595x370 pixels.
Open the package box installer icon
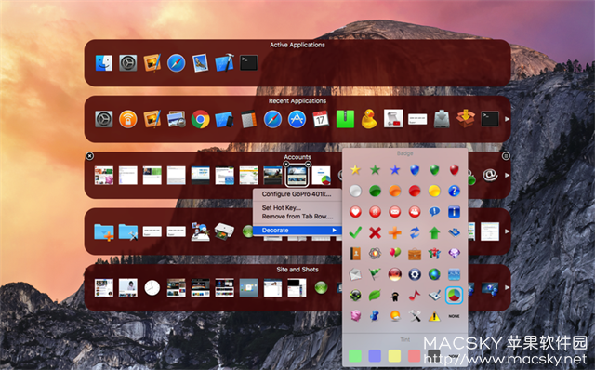click(466, 119)
